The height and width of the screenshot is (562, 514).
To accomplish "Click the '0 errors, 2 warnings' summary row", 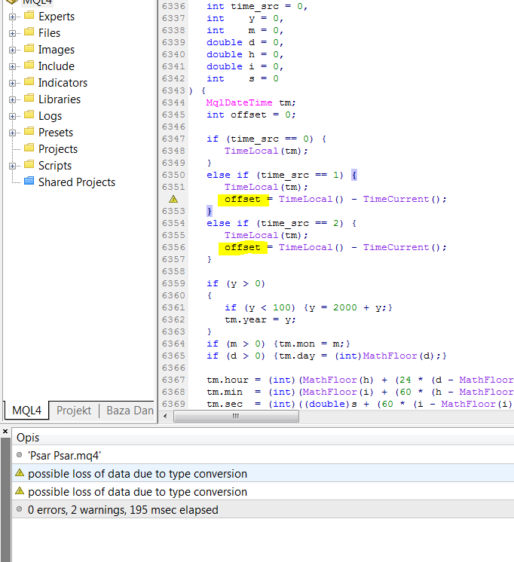I will [263, 509].
